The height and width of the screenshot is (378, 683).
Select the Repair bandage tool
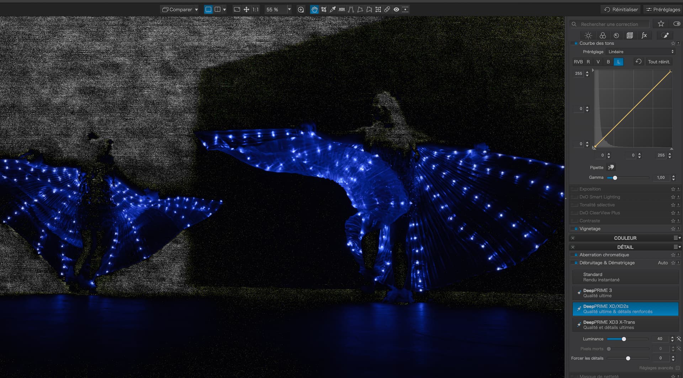tap(387, 10)
